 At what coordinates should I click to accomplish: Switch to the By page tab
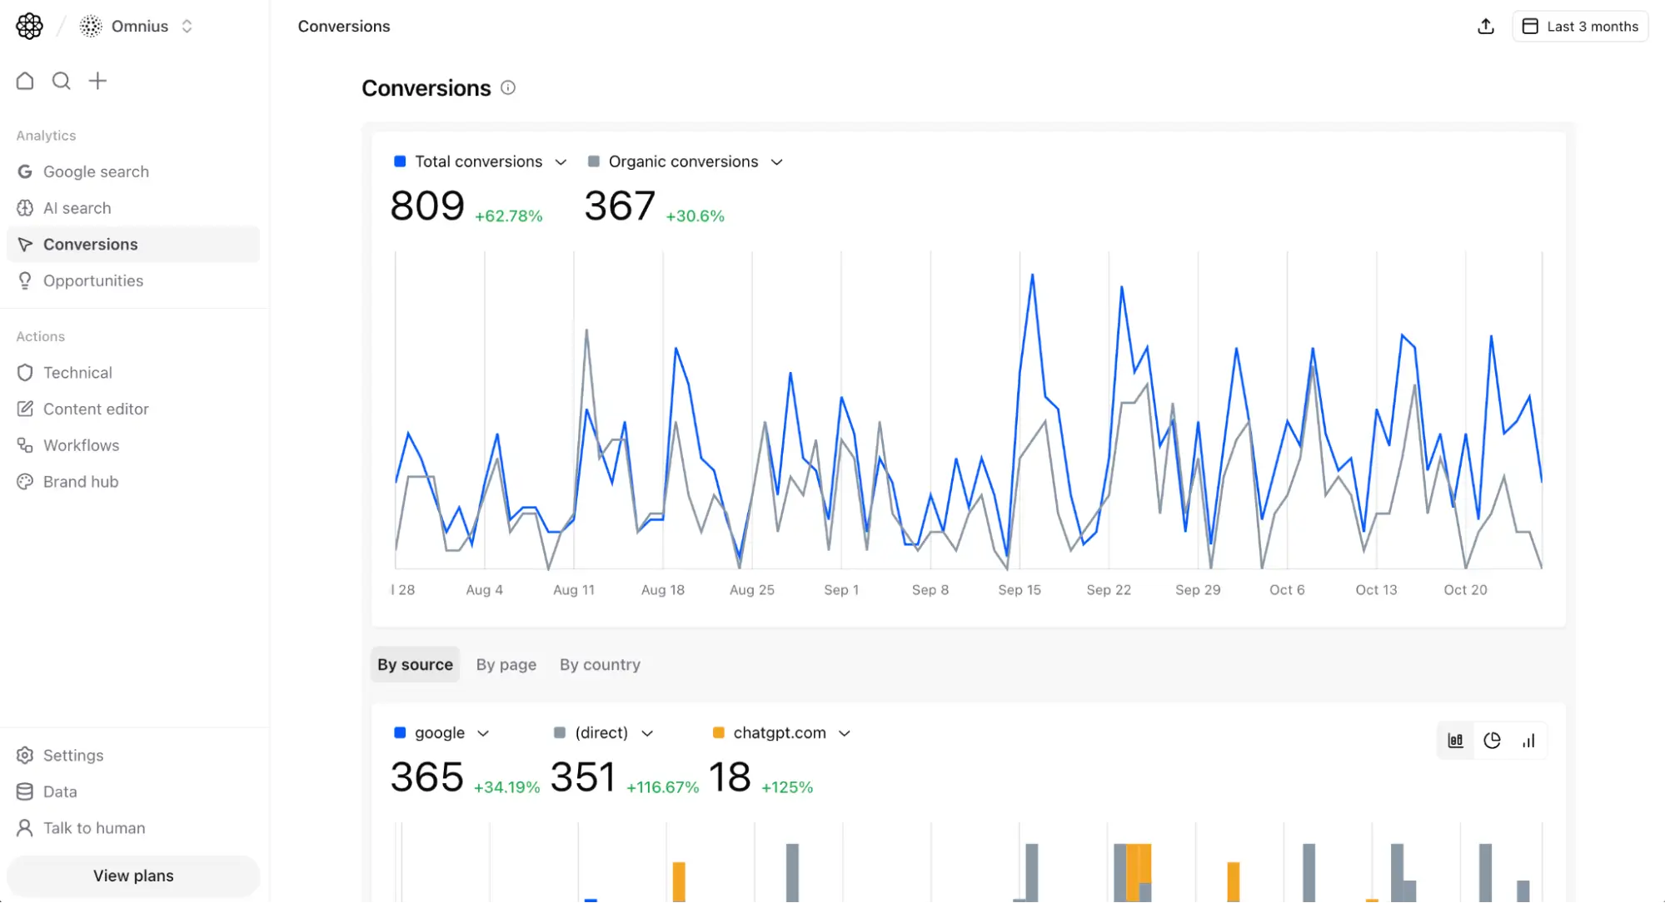point(506,664)
